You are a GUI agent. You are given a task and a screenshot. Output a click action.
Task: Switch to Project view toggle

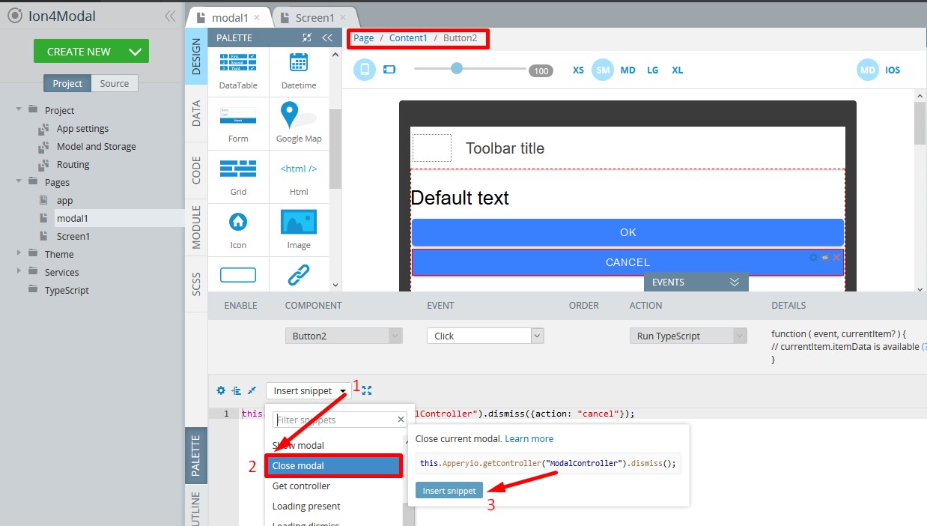click(x=67, y=83)
